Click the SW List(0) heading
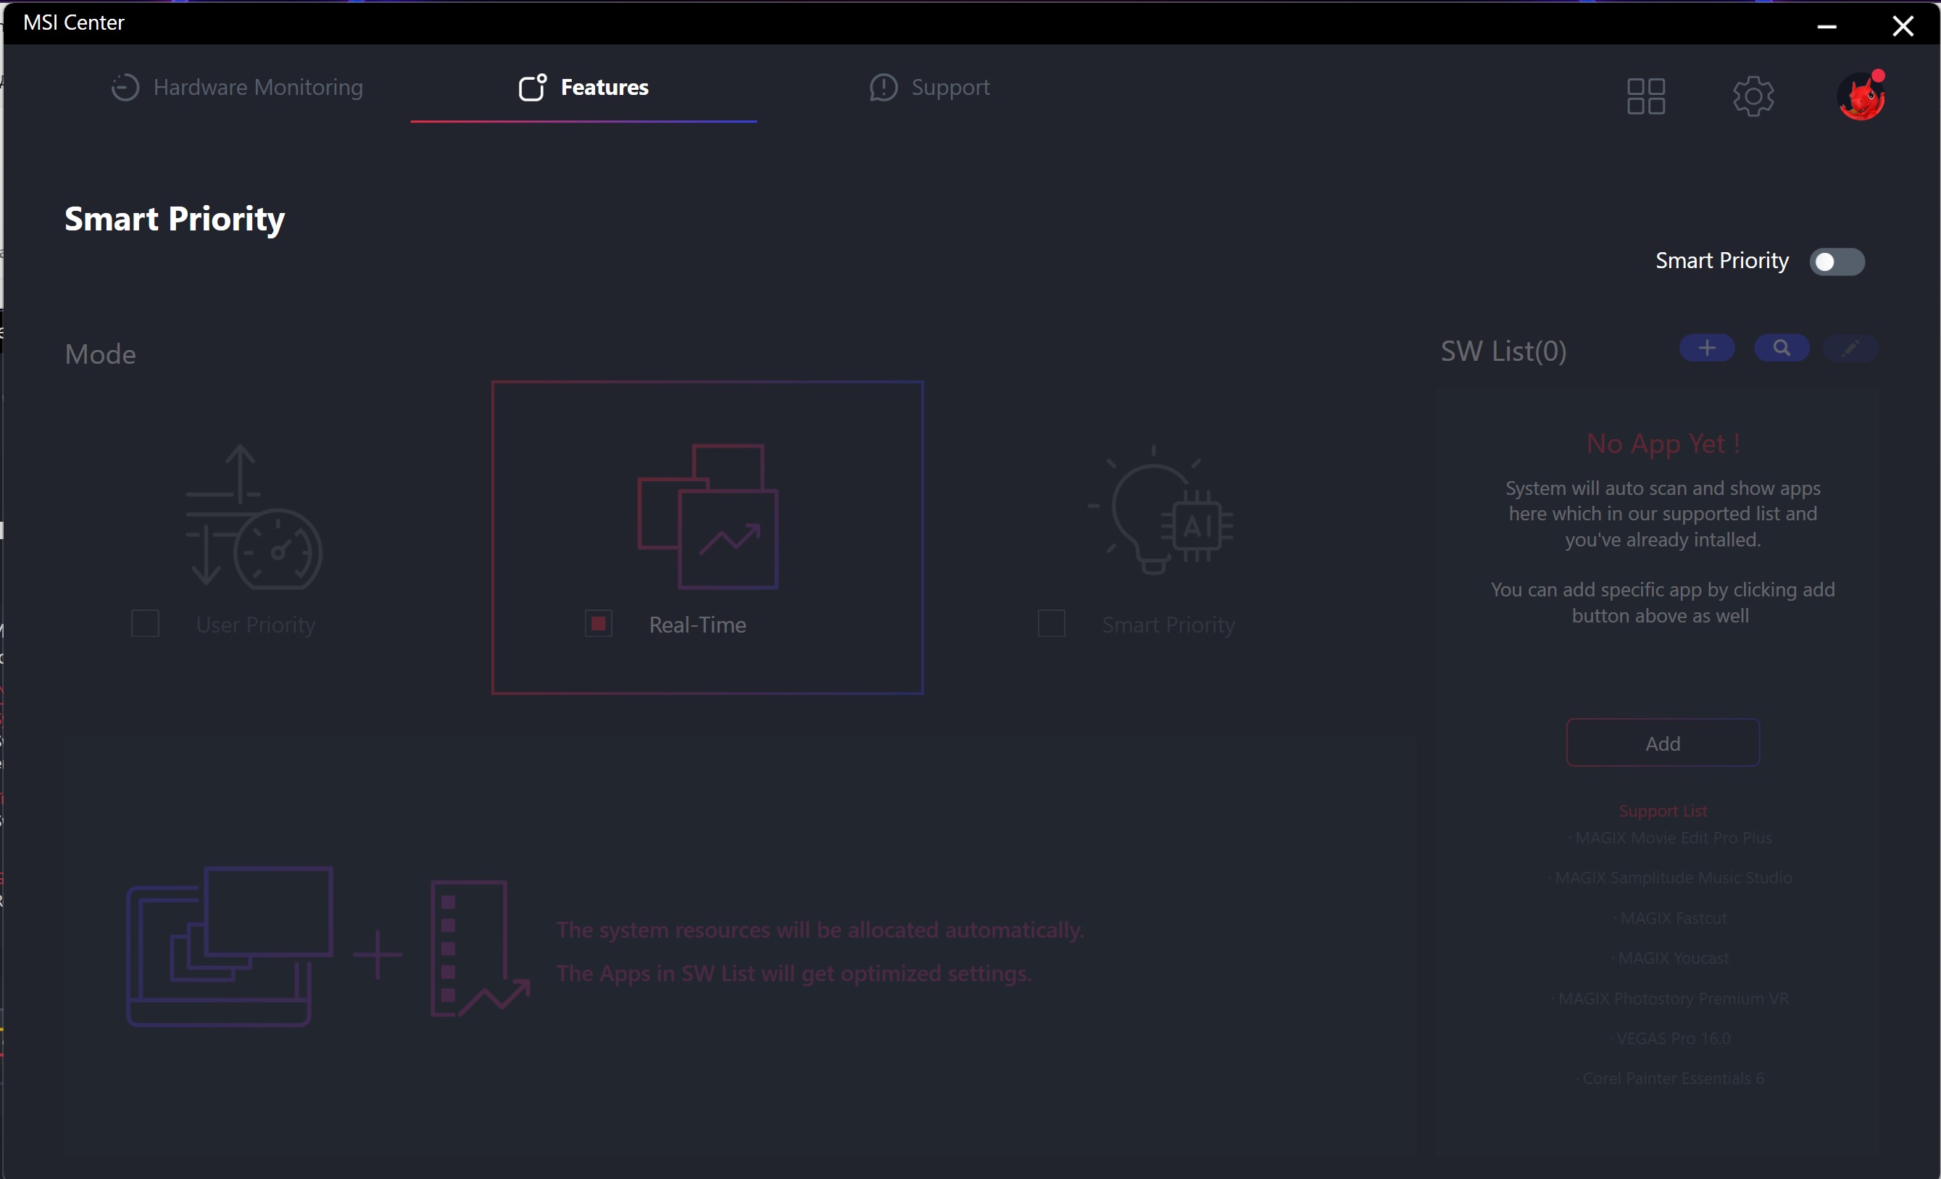The width and height of the screenshot is (1941, 1179). [1503, 351]
